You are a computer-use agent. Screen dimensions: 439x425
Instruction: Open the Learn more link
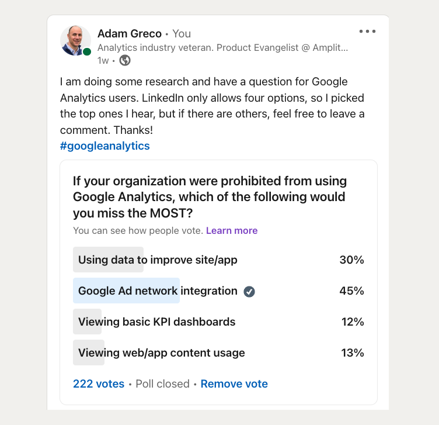pyautogui.click(x=232, y=230)
